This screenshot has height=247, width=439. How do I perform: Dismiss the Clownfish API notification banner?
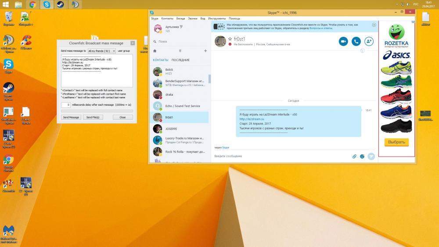[374, 25]
